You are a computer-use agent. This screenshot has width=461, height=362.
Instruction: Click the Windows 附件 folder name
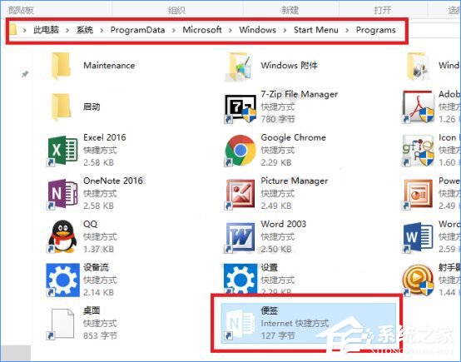pos(290,65)
